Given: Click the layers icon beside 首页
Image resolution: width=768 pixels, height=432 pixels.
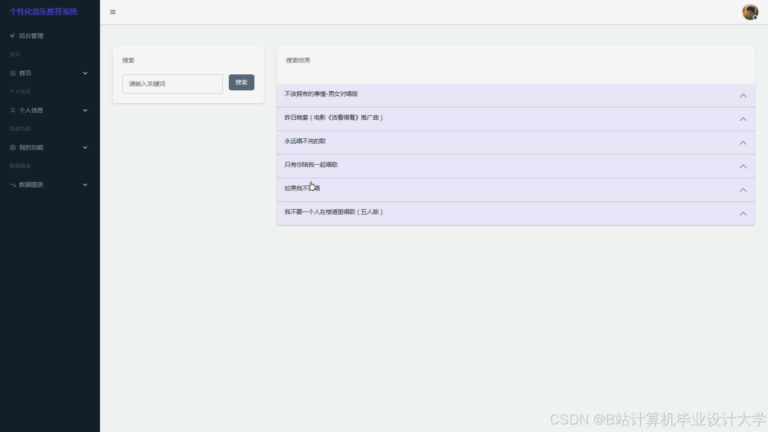Looking at the screenshot, I should point(13,73).
